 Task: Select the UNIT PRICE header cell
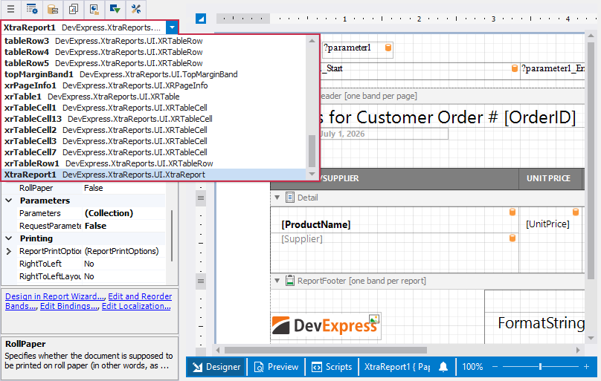click(x=550, y=179)
